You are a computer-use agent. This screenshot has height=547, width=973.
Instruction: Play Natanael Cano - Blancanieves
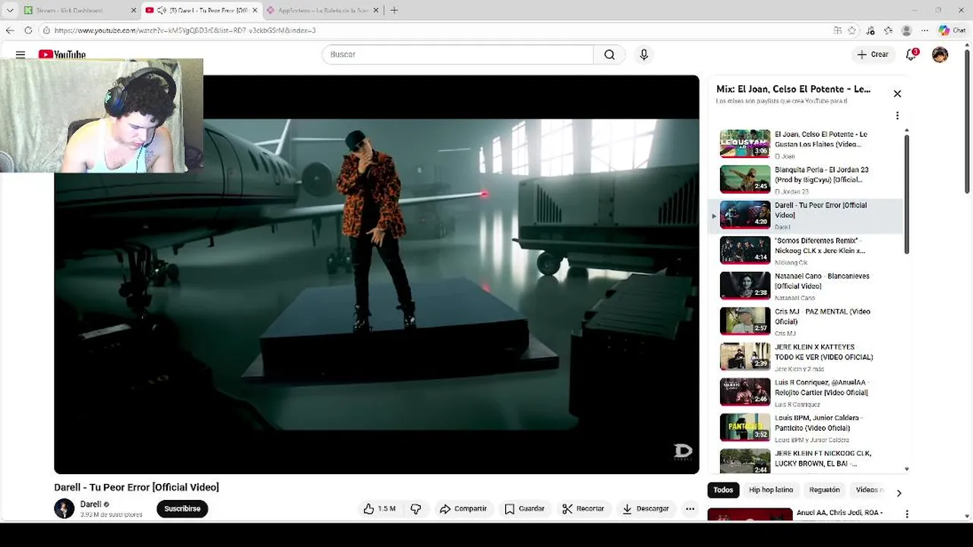pos(807,286)
